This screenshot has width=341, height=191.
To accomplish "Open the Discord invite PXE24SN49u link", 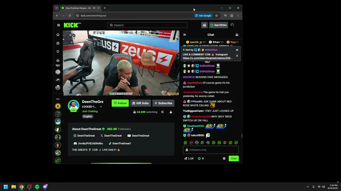I will [88, 144].
